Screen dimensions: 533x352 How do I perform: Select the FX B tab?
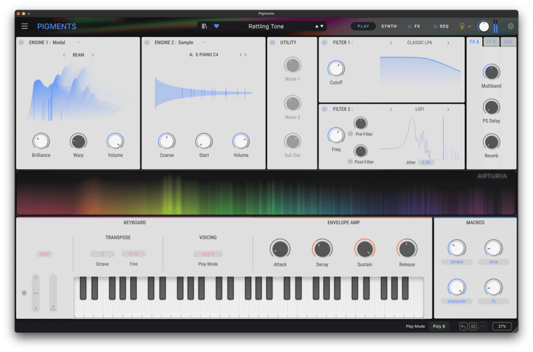(490, 42)
